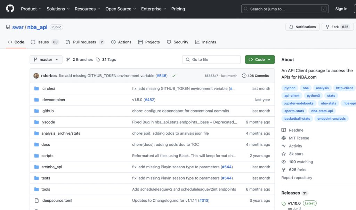Click the MIT license scale icon
Image resolution: width=356 pixels, height=210 pixels.
284,138
